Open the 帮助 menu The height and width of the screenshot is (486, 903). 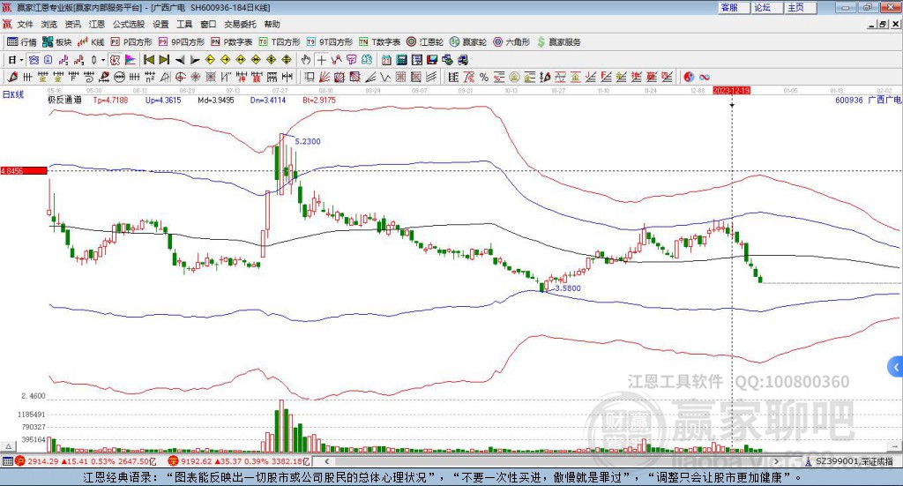pyautogui.click(x=272, y=24)
